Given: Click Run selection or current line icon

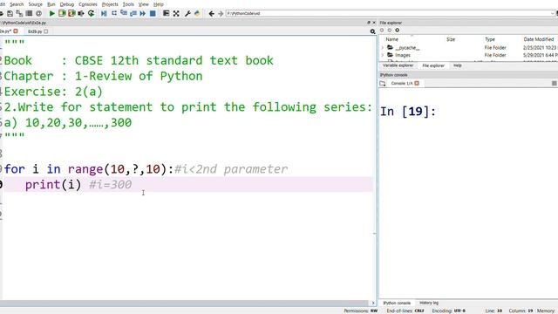Looking at the screenshot, I should coord(81,13).
